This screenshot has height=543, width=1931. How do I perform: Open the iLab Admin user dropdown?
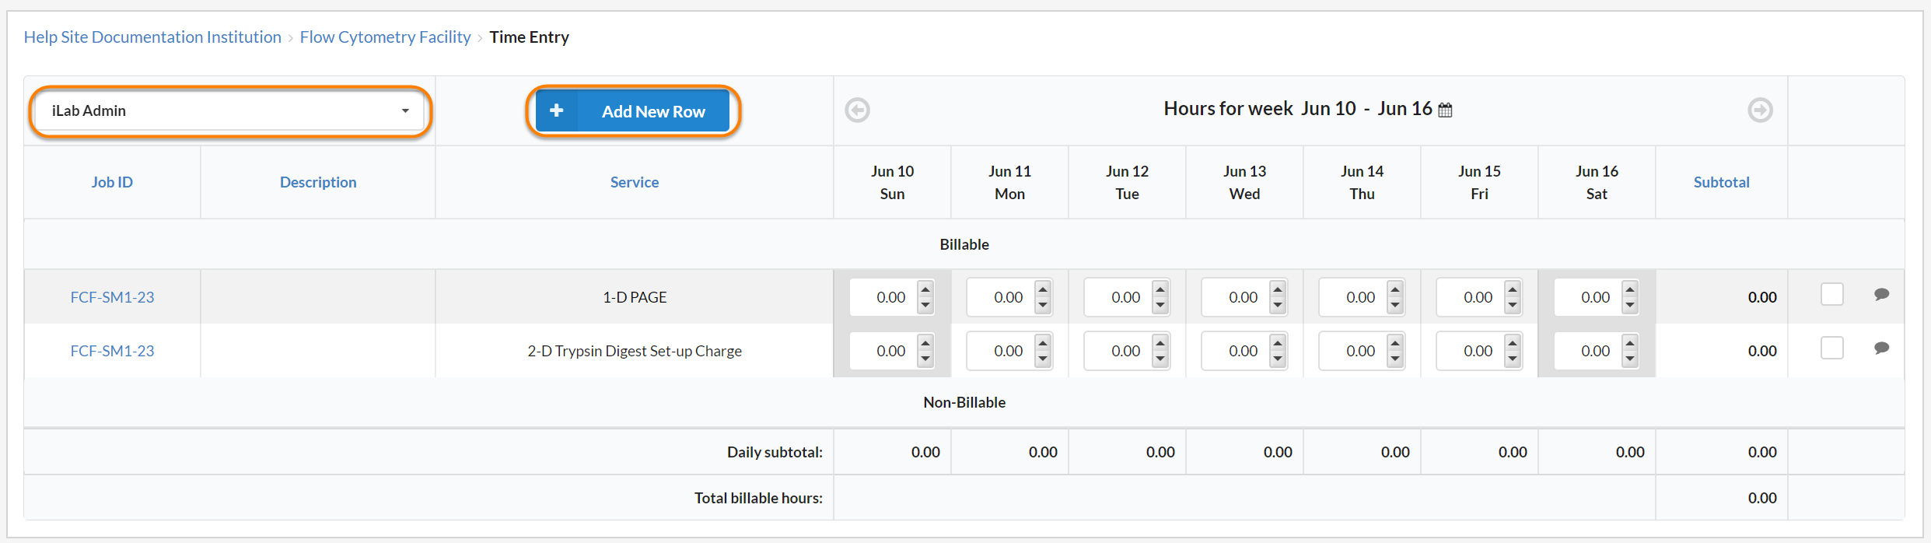coord(230,110)
